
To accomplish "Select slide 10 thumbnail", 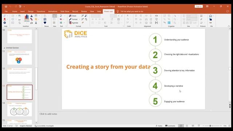I will [x=20, y=36].
